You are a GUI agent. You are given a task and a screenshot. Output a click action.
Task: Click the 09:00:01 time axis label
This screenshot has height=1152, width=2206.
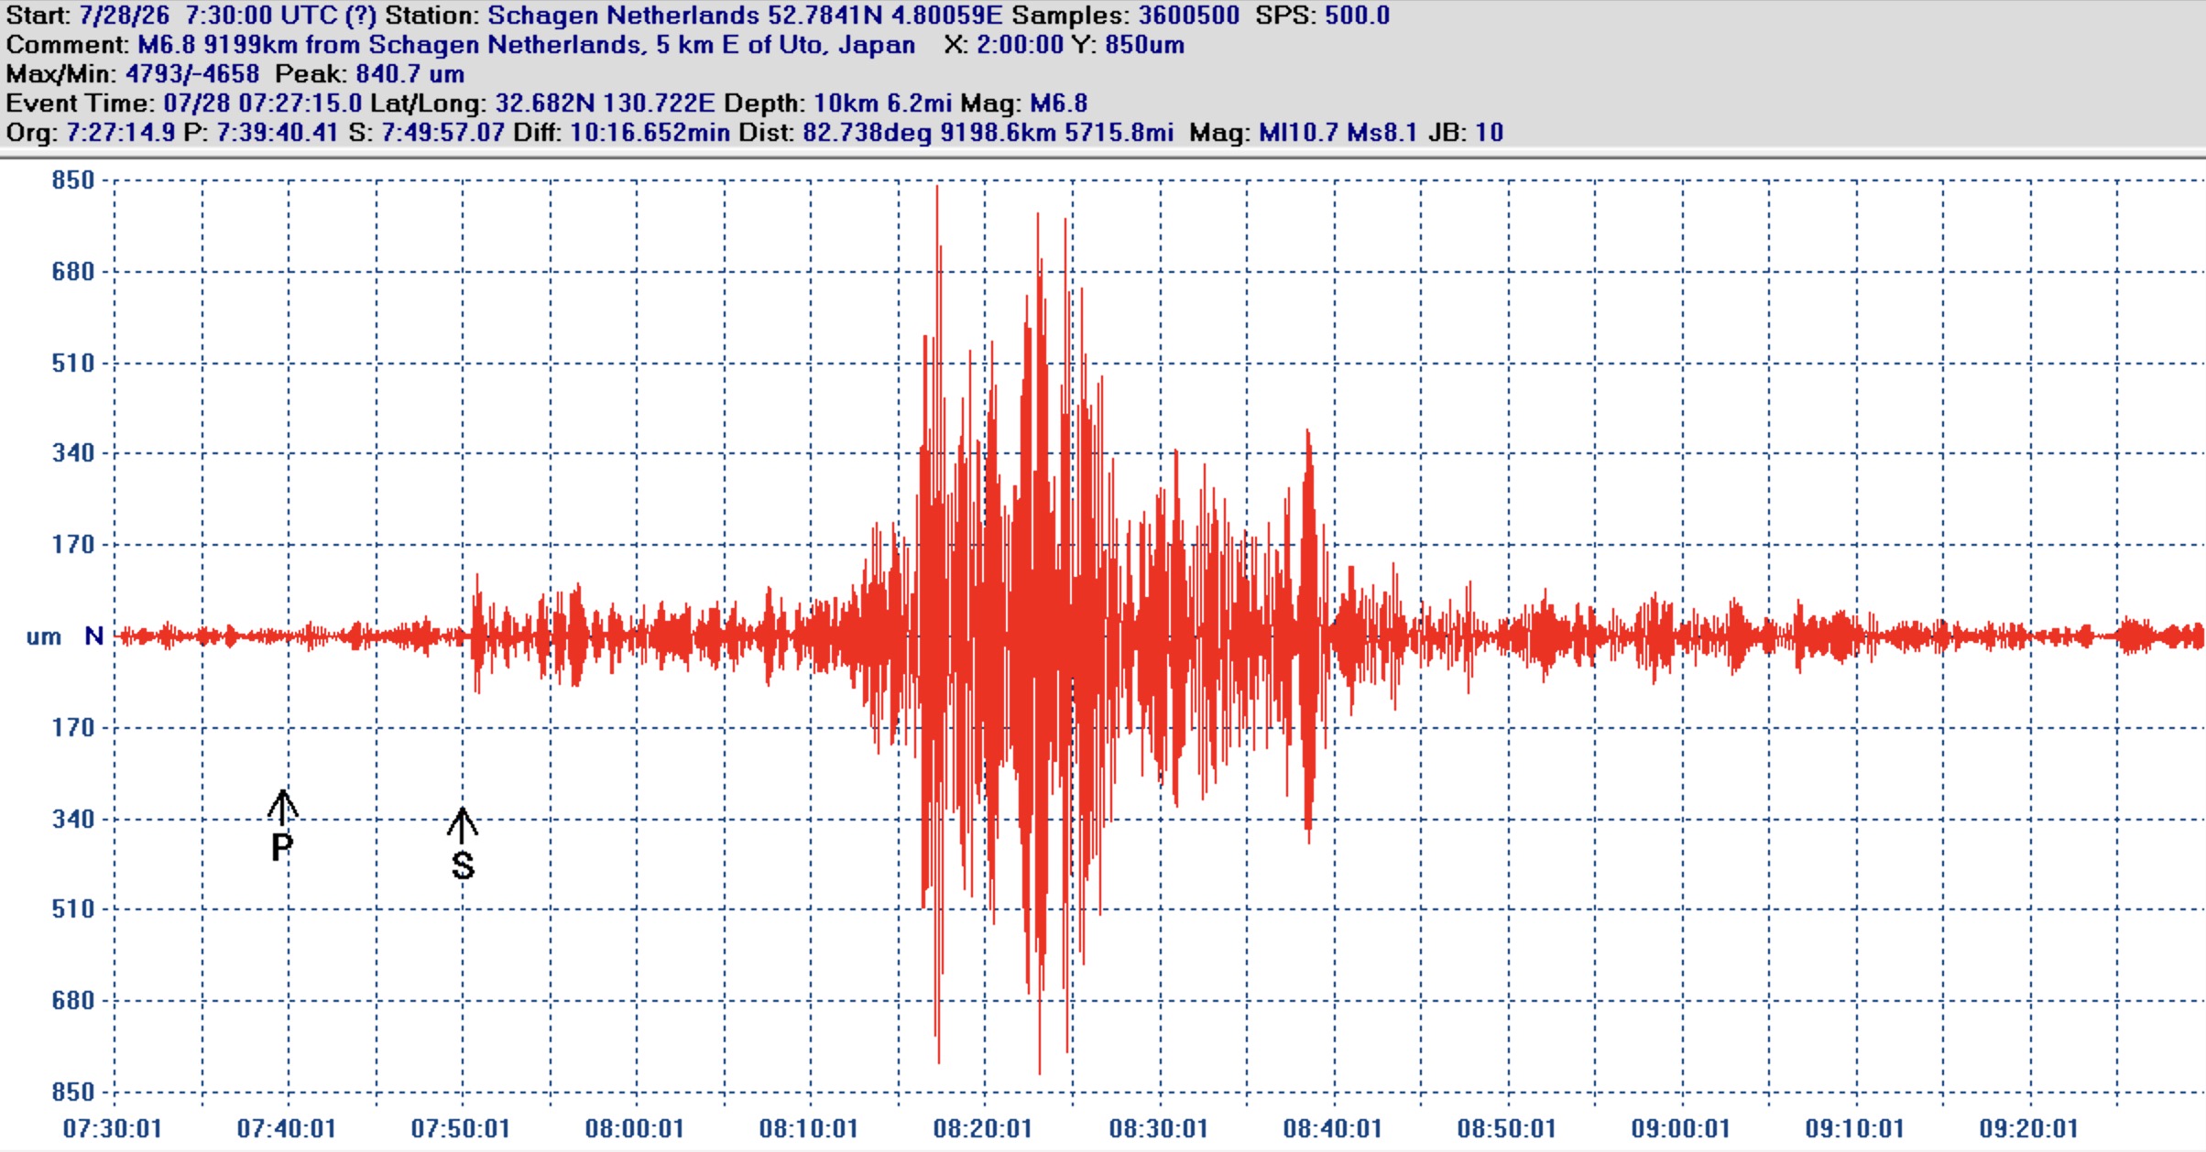click(1681, 1128)
